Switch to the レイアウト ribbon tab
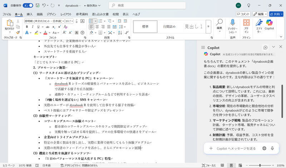286x168 pixels. [66, 14]
